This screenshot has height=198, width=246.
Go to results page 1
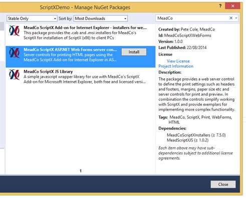pos(81,171)
